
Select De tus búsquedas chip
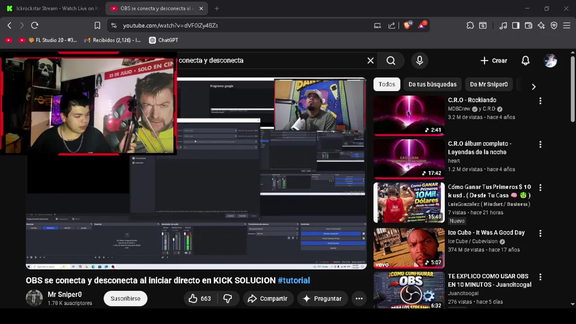(x=432, y=84)
